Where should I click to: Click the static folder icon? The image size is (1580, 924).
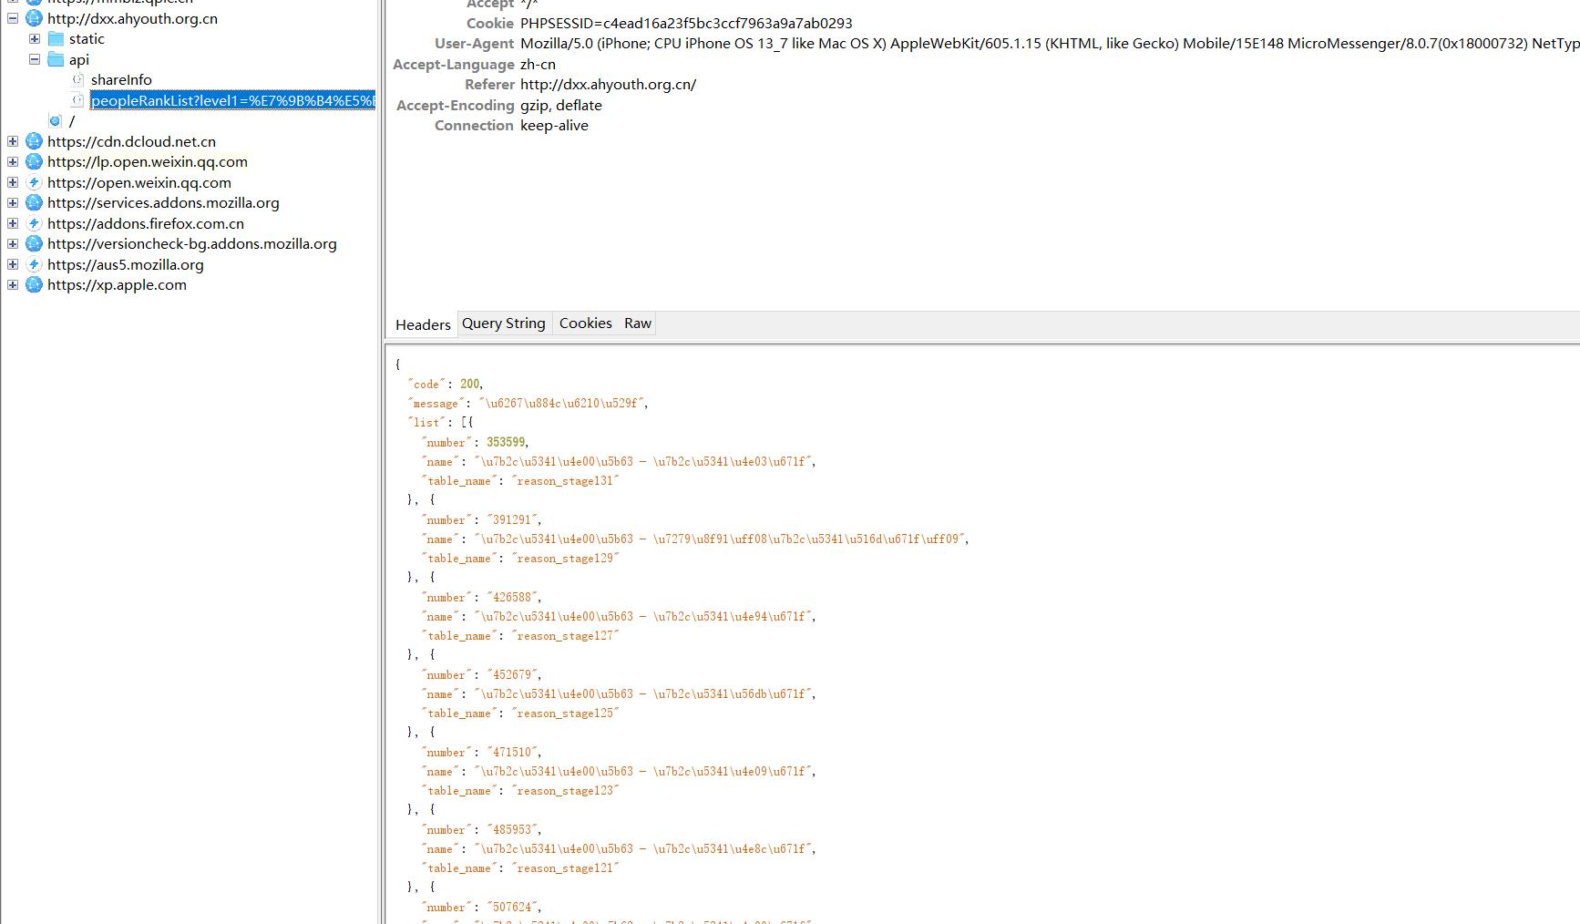[56, 38]
